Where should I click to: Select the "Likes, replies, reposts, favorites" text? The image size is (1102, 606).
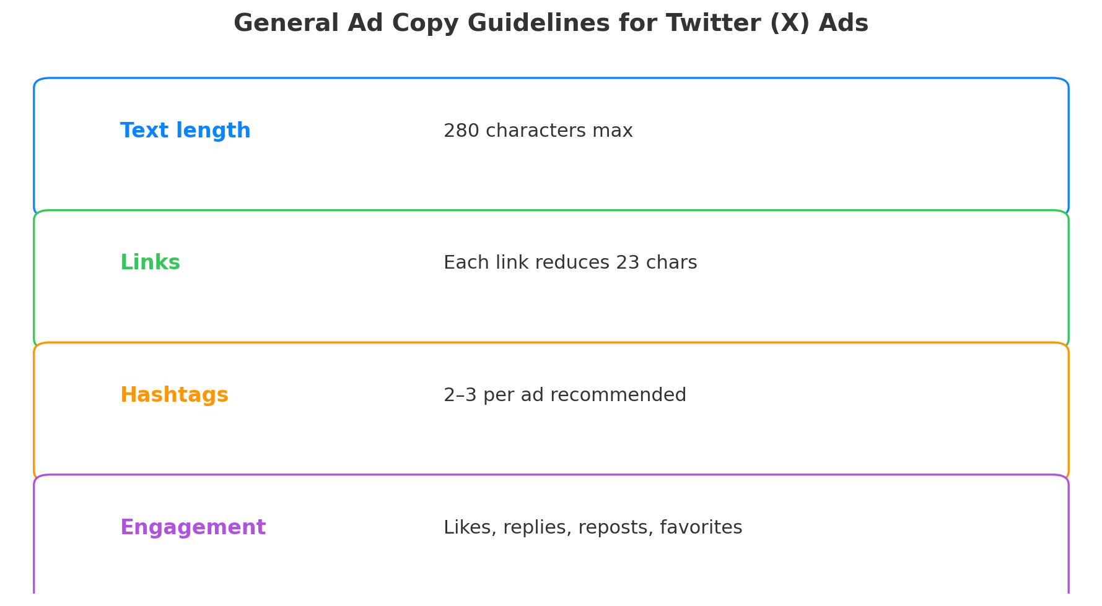click(592, 528)
